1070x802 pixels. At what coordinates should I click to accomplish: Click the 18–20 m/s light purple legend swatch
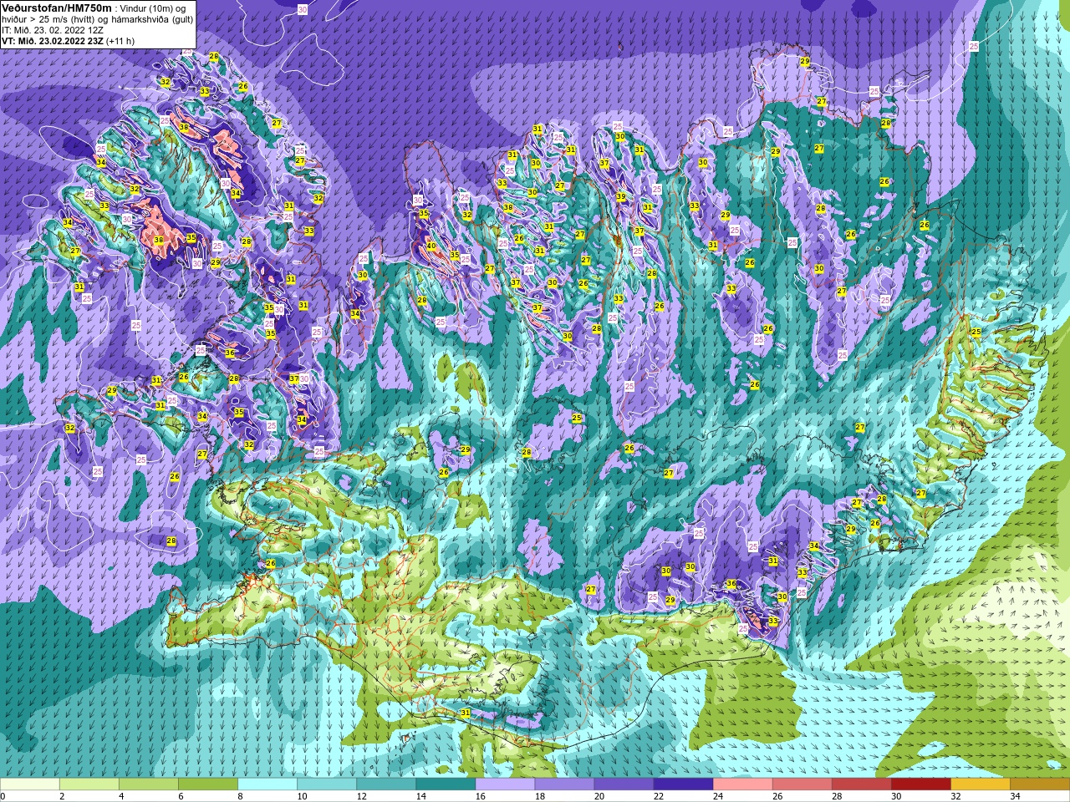click(564, 784)
